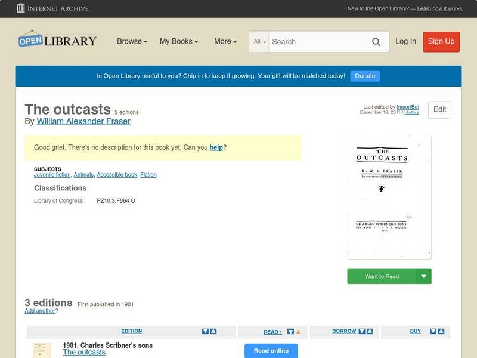The image size is (477, 358).
Task: Open the More dropdown menu
Action: coord(224,42)
